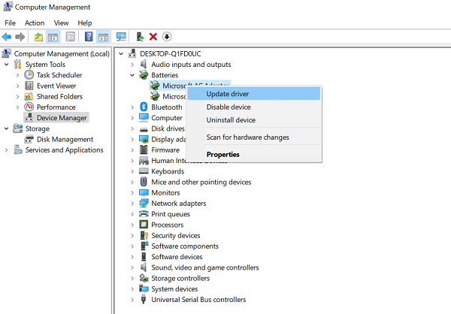Image resolution: width=451 pixels, height=314 pixels.
Task: Click the down arrow circle toolbar icon
Action: (x=167, y=37)
